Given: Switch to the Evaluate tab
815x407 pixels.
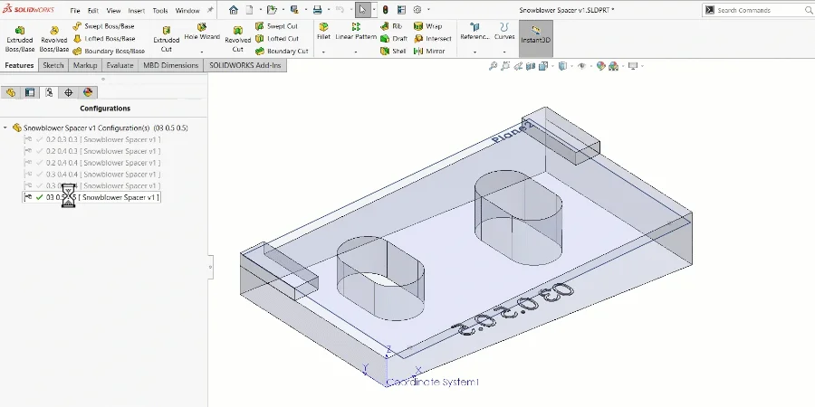Looking at the screenshot, I should click(120, 65).
